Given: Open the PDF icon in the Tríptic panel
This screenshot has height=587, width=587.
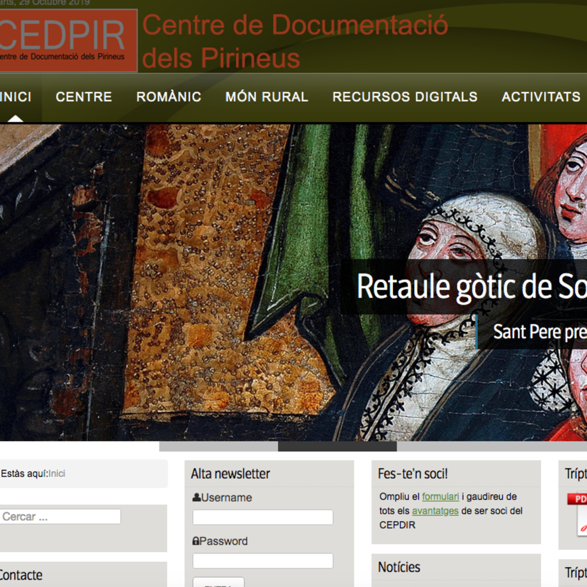Looking at the screenshot, I should tap(578, 514).
